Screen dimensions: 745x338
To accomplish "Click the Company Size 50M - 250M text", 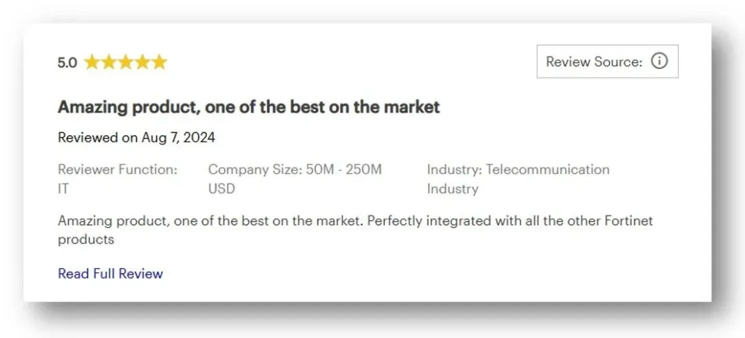I will coord(295,170).
